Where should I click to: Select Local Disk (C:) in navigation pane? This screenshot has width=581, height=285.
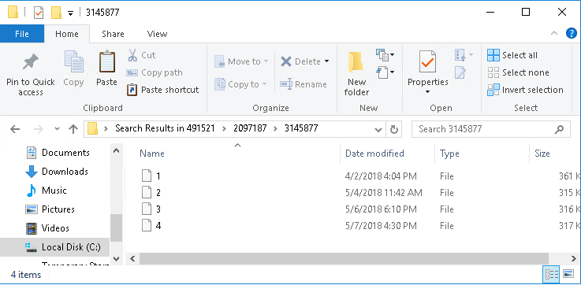[x=55, y=247]
